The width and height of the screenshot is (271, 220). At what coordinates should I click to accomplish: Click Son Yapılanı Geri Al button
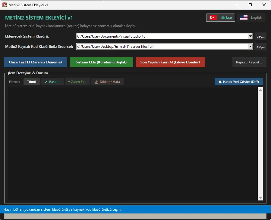tap(170, 62)
